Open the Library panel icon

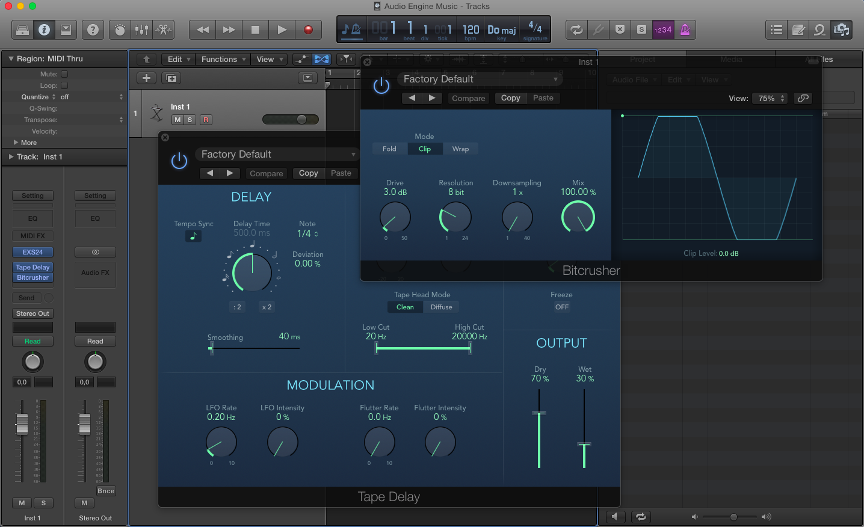point(22,29)
